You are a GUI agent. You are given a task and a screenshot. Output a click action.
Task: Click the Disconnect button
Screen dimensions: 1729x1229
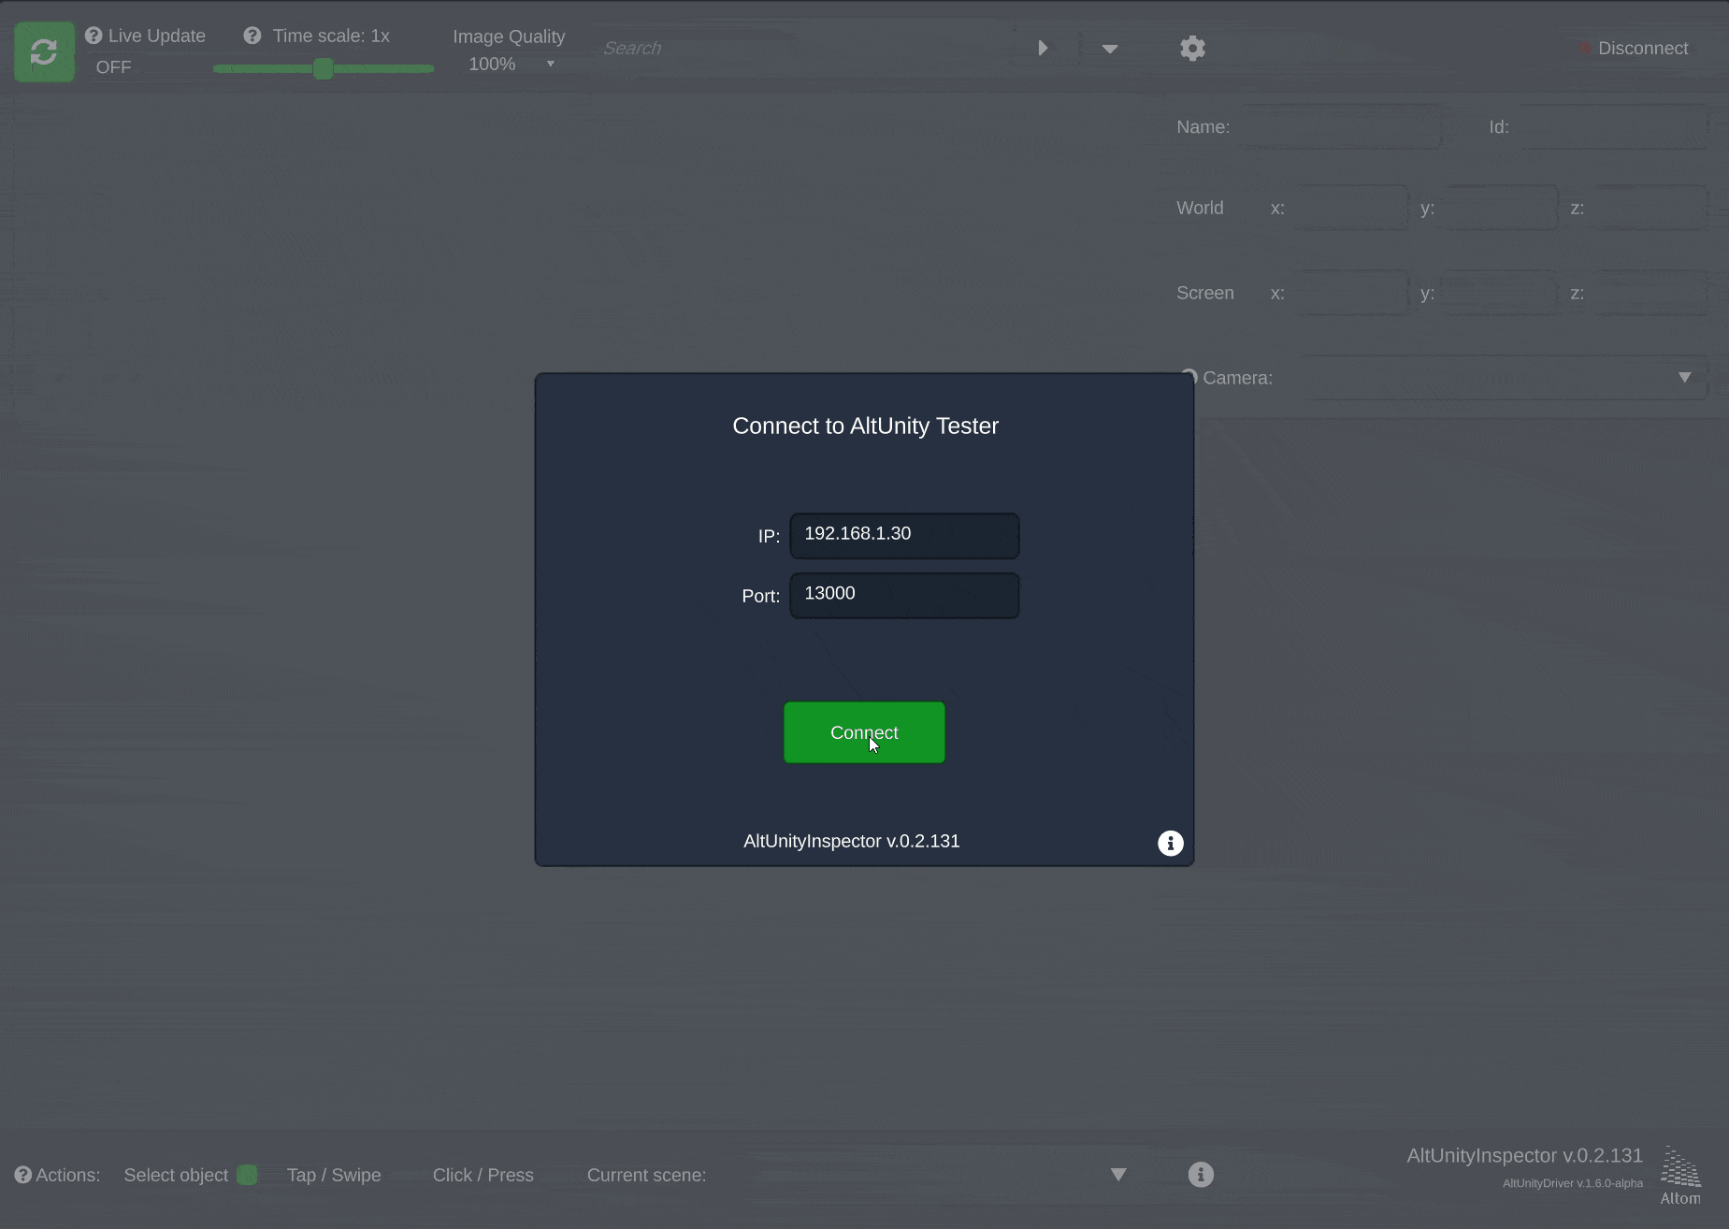click(1634, 48)
